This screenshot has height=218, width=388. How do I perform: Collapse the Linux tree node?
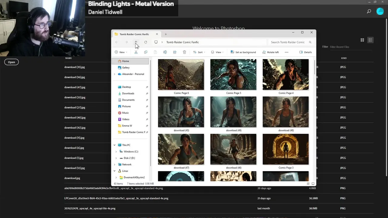coord(115,171)
